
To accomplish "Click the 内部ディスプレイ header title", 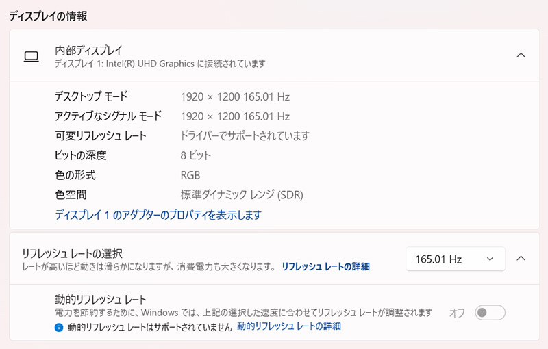I will pyautogui.click(x=88, y=50).
